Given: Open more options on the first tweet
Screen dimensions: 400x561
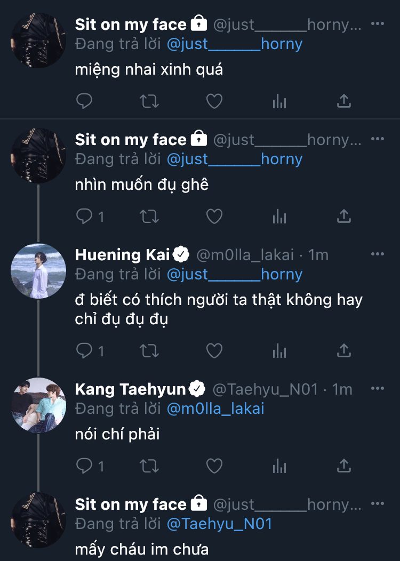Looking at the screenshot, I should (377, 24).
